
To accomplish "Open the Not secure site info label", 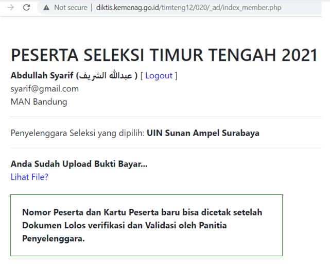I will point(71,8).
